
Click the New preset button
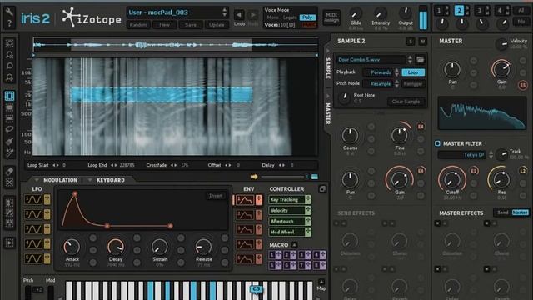click(165, 24)
